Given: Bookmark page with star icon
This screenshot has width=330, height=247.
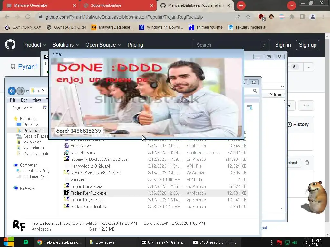Looking at the screenshot, I should (x=248, y=17).
